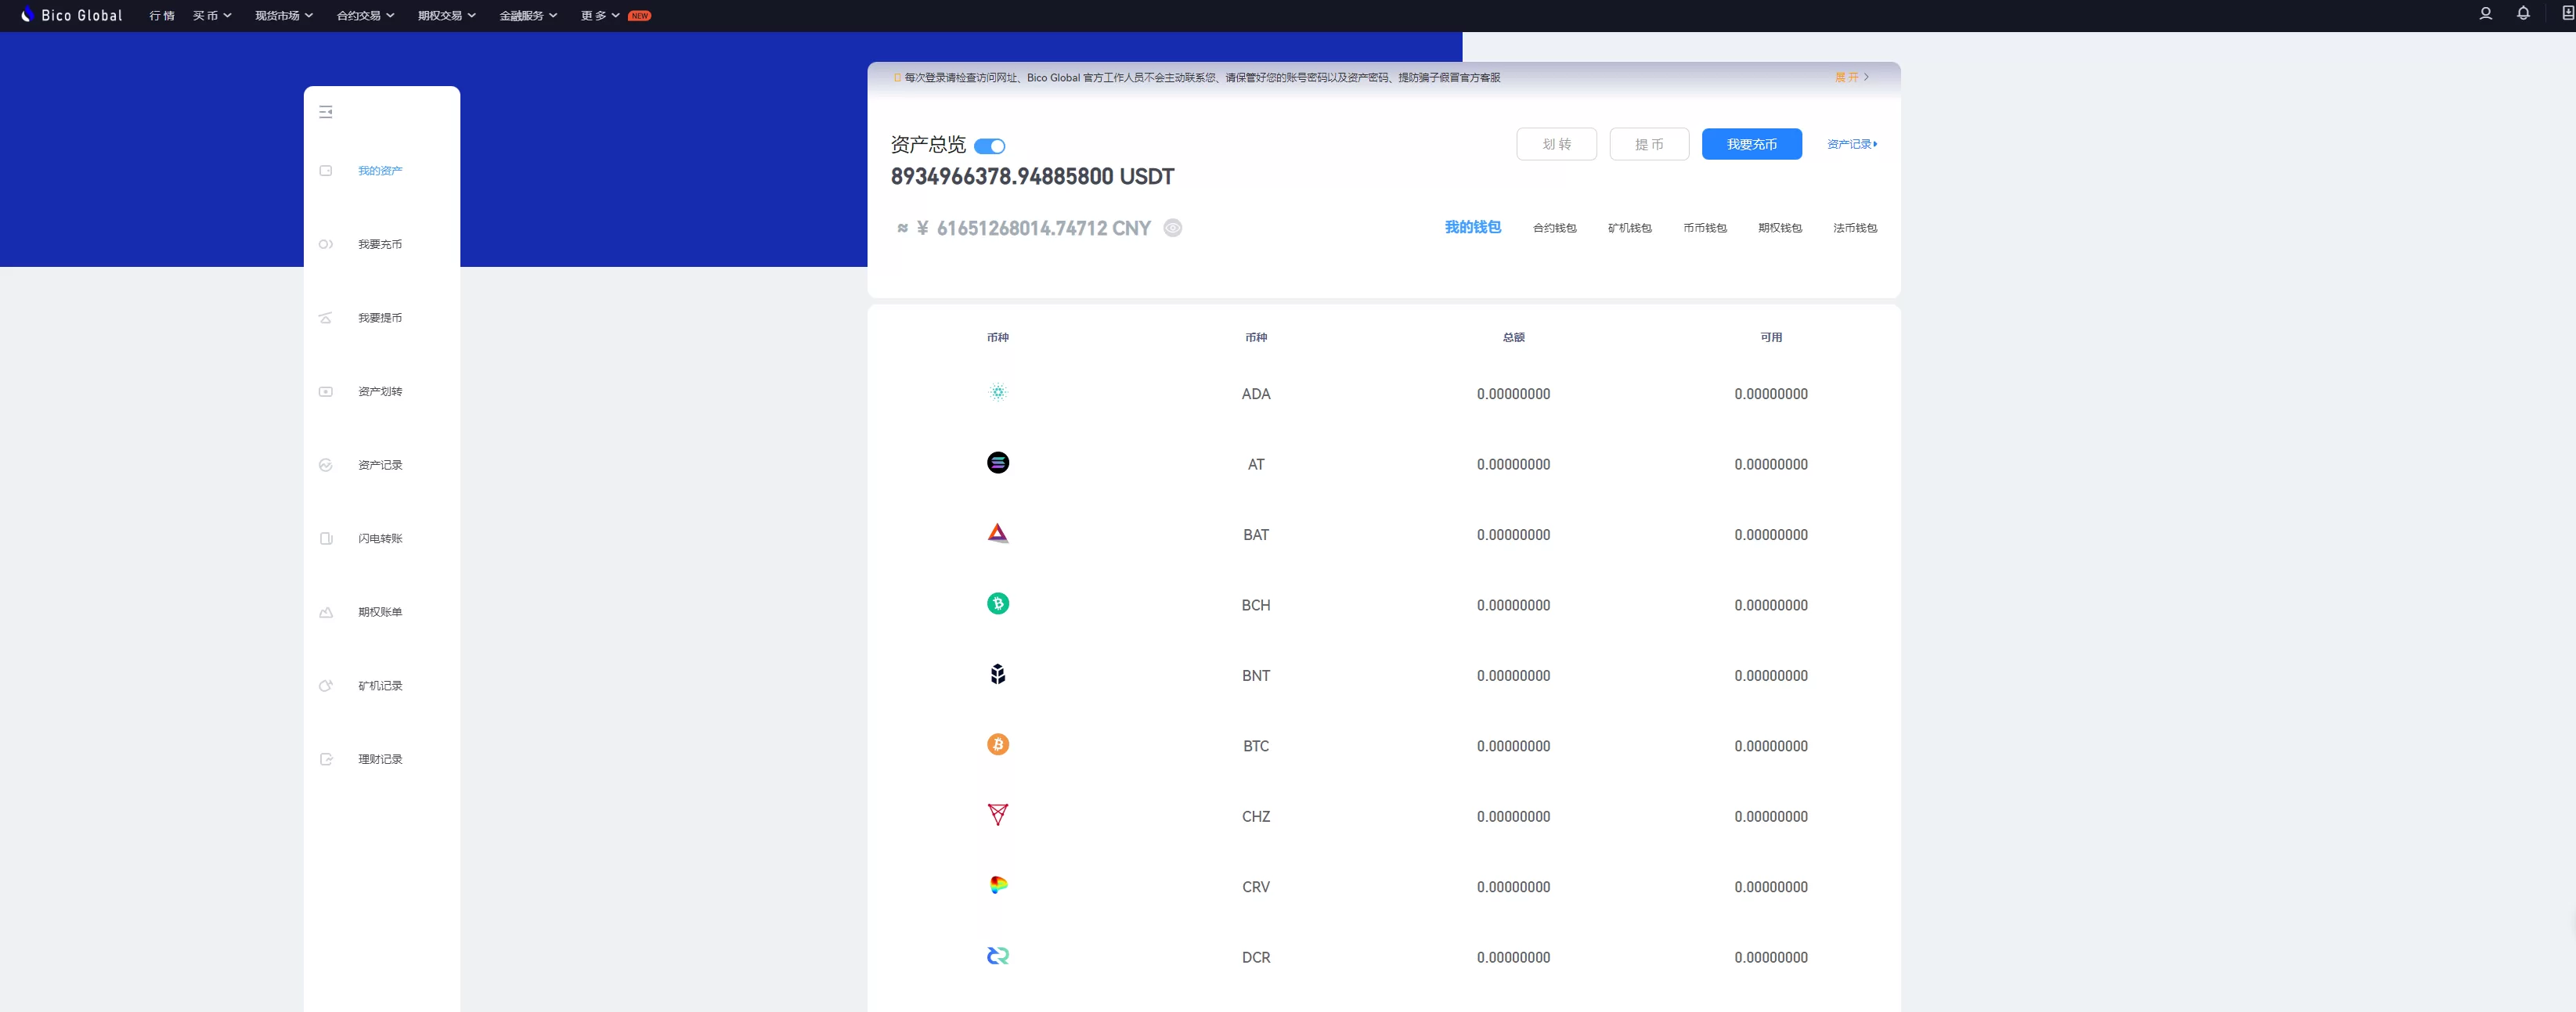Toggle the 资产总览 blue switch

[989, 147]
